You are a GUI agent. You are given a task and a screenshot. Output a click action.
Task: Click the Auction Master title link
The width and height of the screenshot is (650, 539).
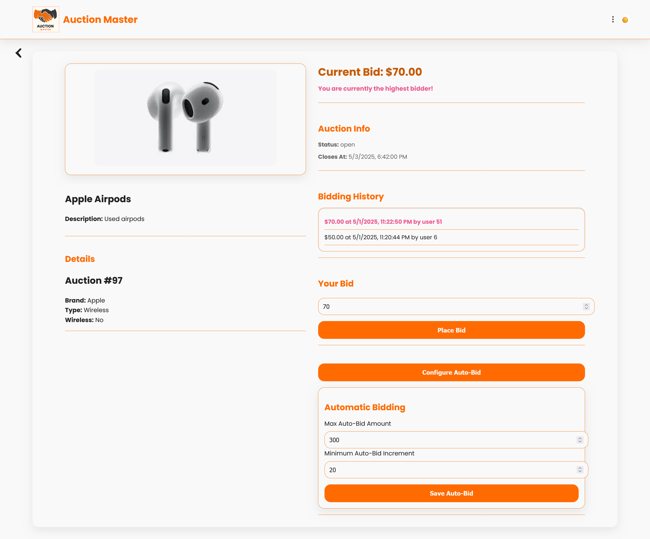coord(100,20)
